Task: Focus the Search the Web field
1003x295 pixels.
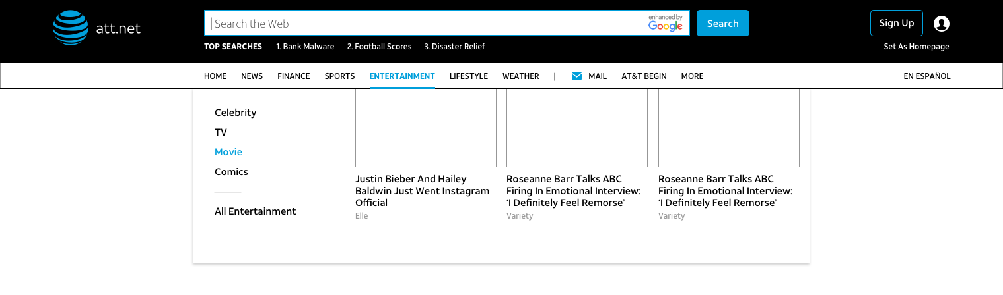Action: tap(447, 24)
